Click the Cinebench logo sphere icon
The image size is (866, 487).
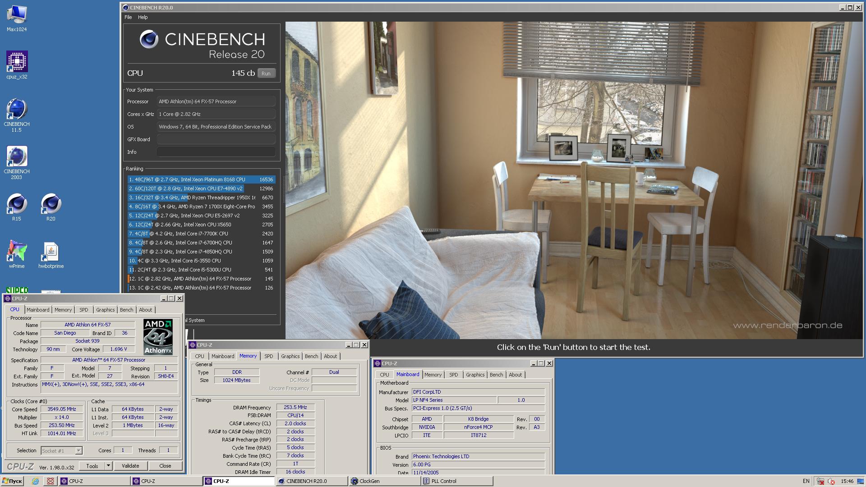pyautogui.click(x=149, y=39)
